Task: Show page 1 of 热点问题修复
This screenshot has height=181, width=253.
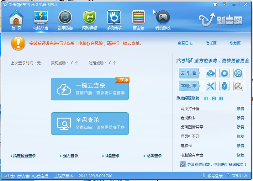Action: (x=206, y=98)
